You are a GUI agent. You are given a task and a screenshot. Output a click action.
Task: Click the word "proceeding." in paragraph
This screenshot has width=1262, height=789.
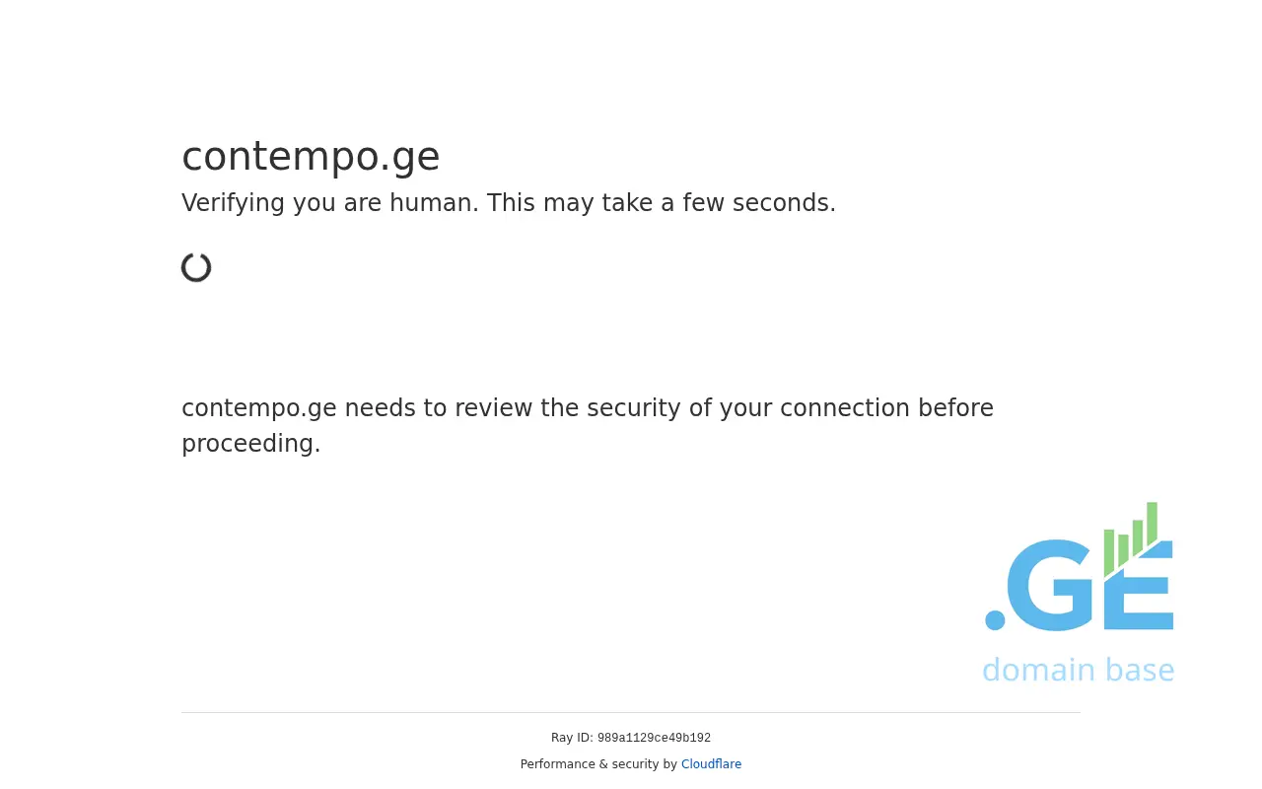(251, 444)
